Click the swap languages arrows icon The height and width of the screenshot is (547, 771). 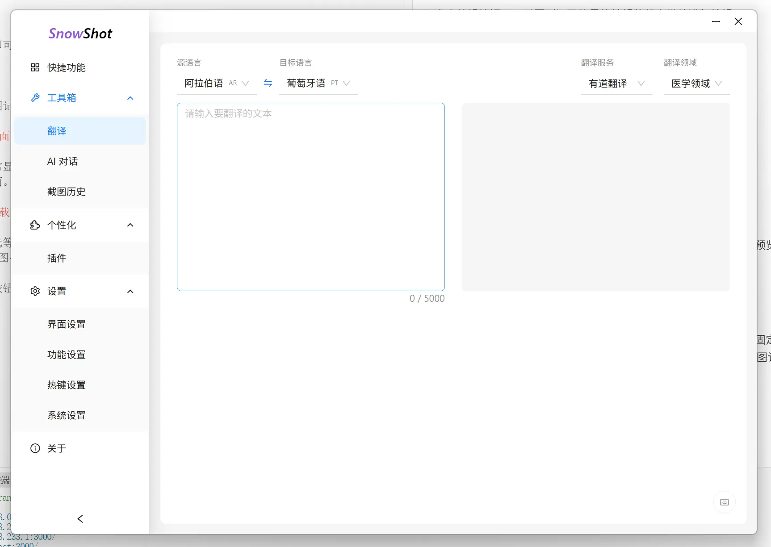268,83
